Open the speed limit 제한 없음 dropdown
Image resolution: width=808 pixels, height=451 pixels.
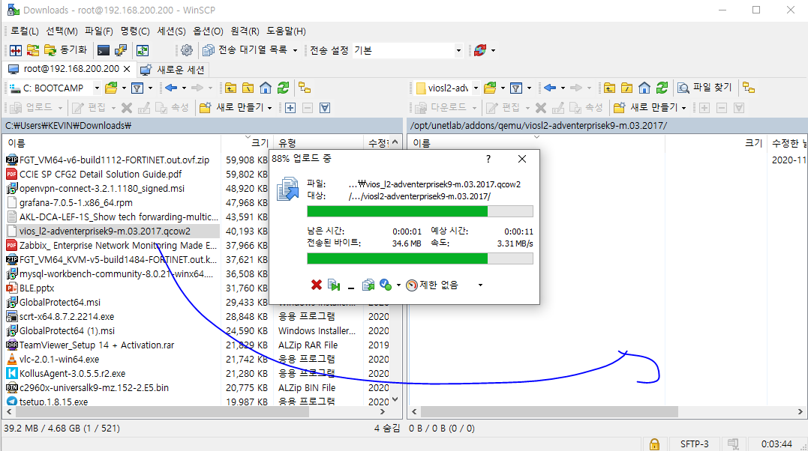480,285
